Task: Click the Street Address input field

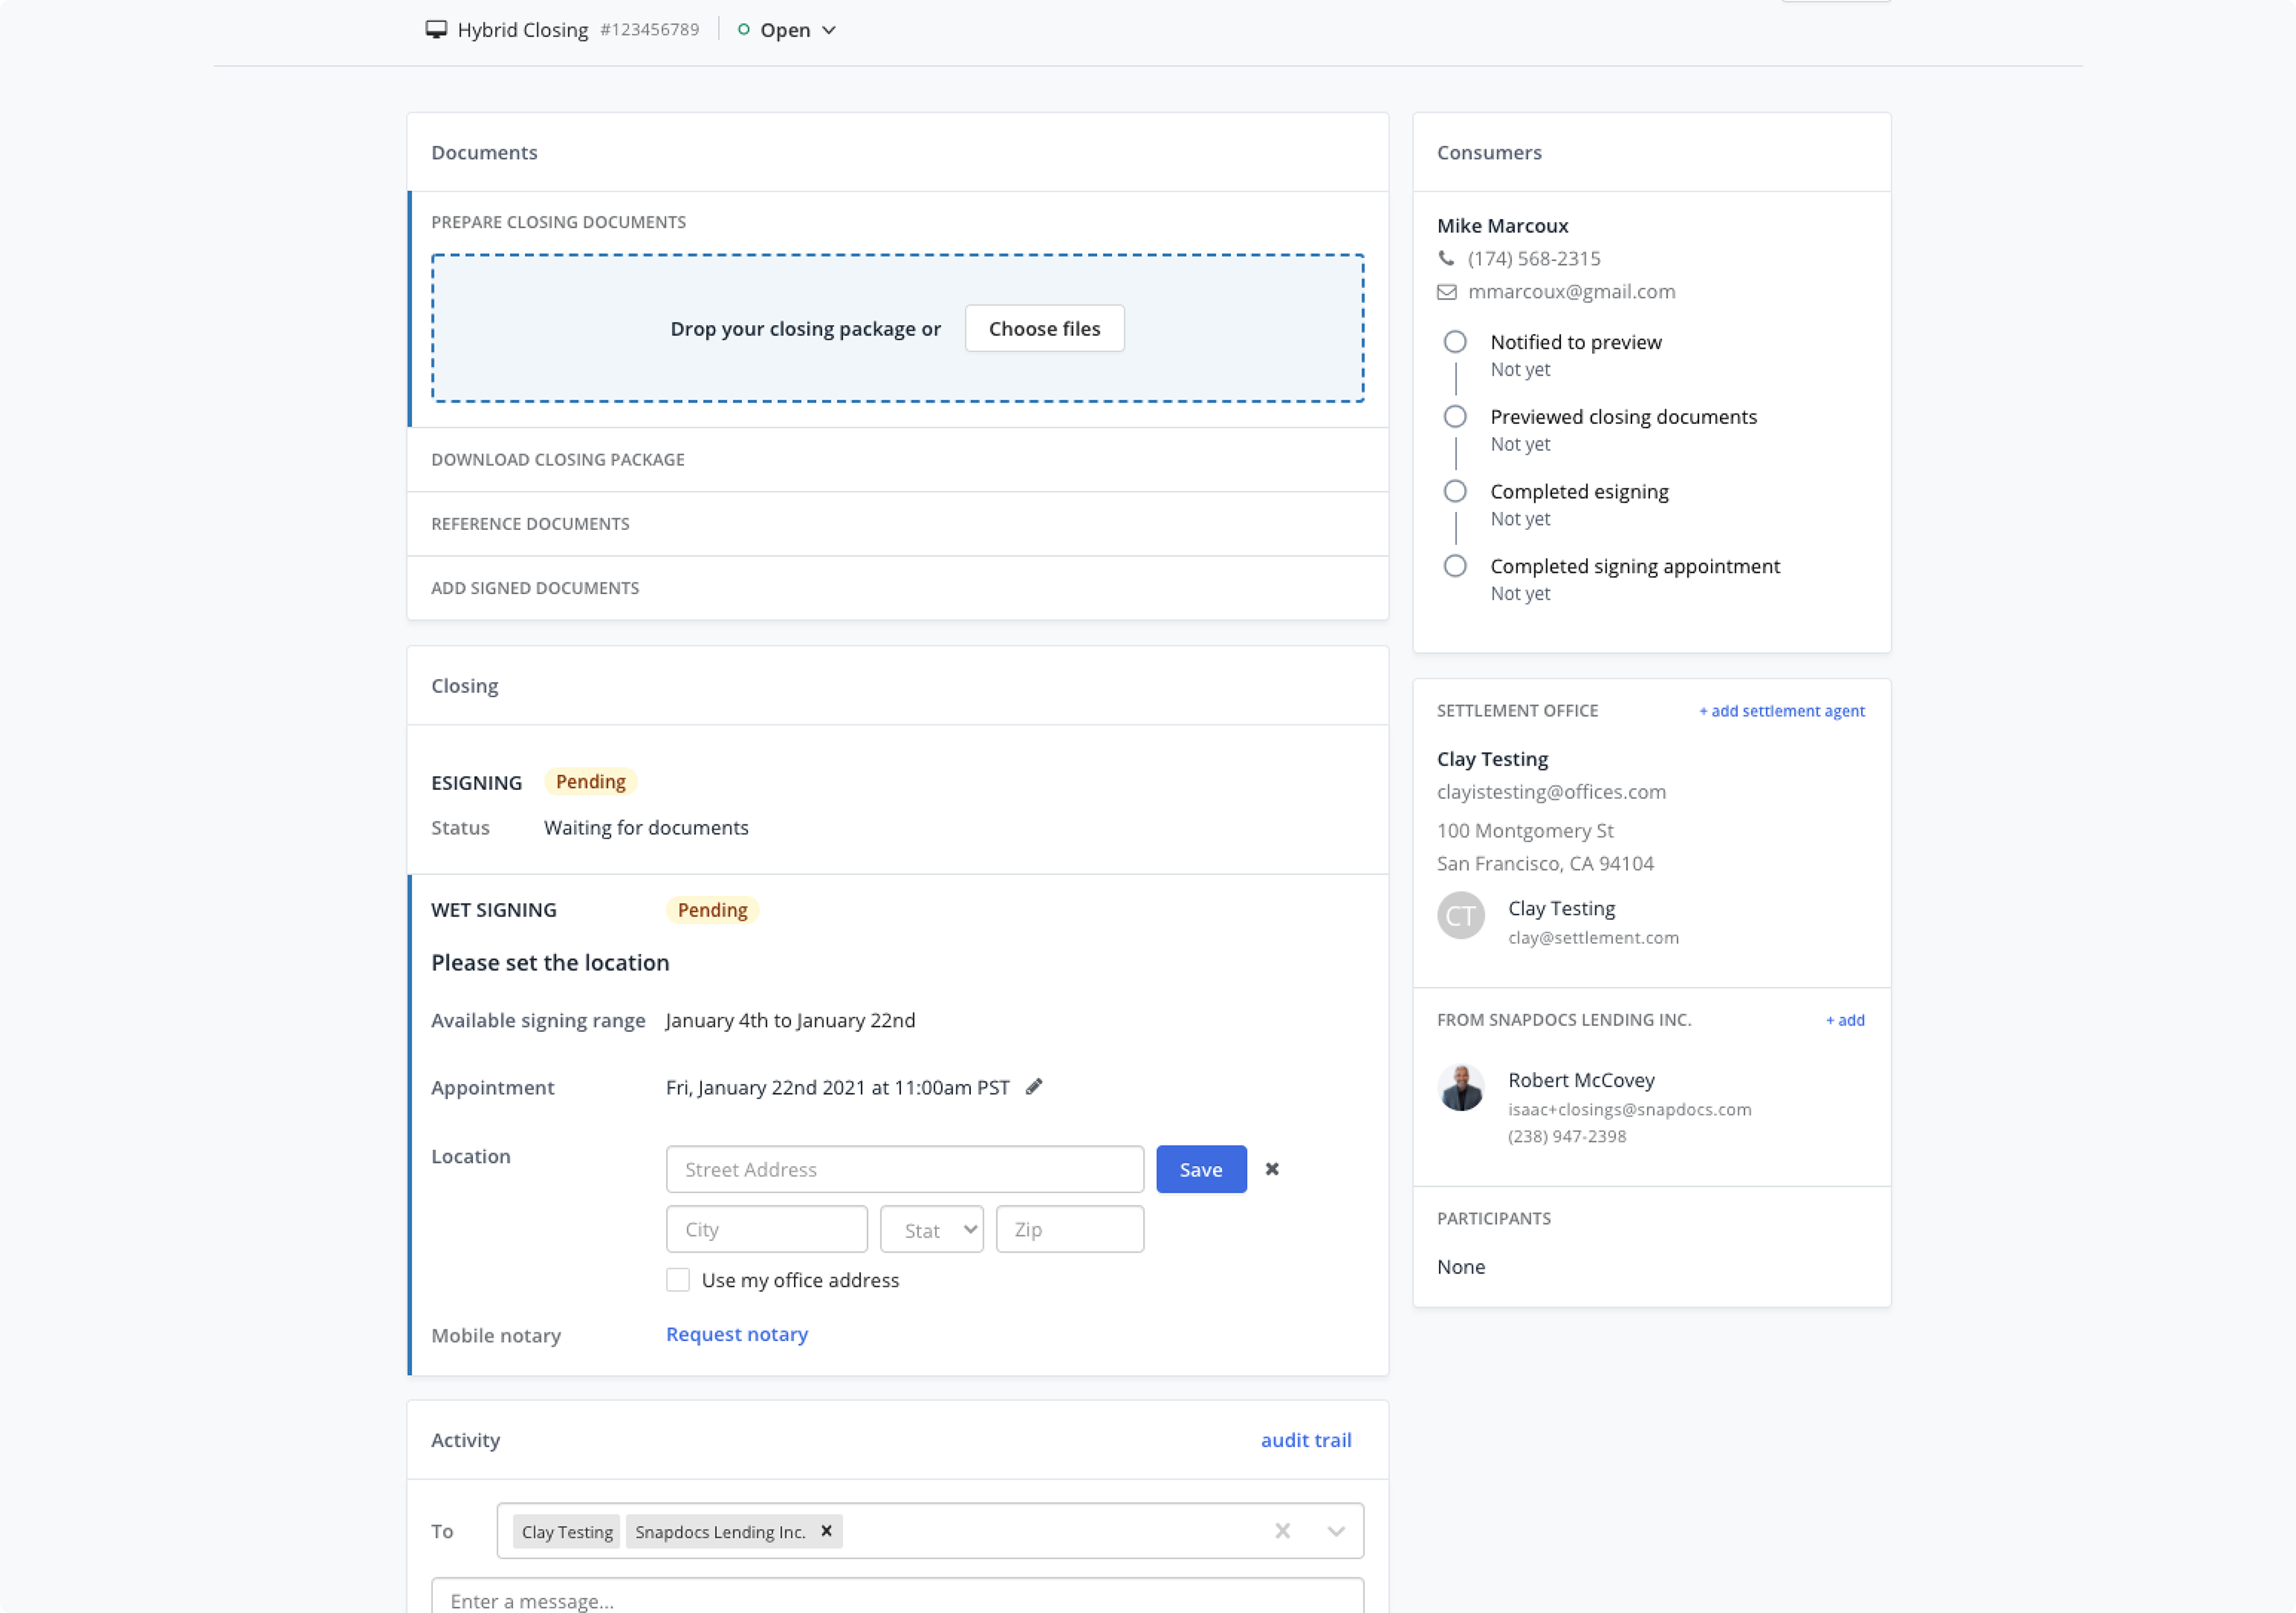Action: (904, 1169)
